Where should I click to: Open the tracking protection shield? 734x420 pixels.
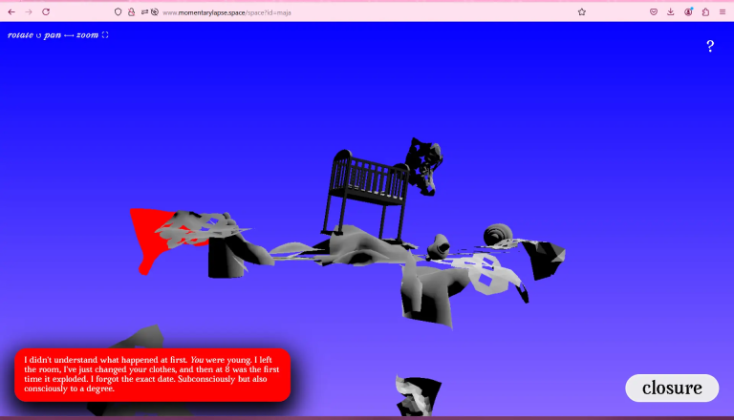tap(118, 11)
